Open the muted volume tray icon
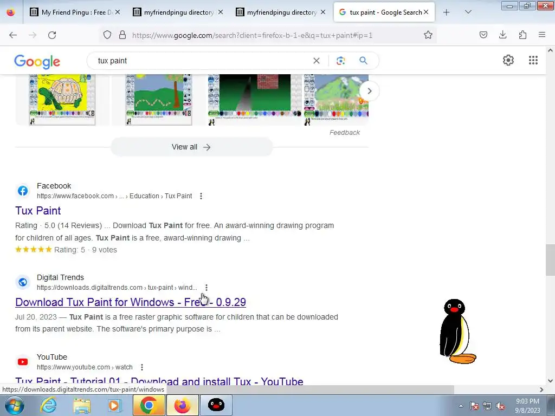 (x=500, y=406)
